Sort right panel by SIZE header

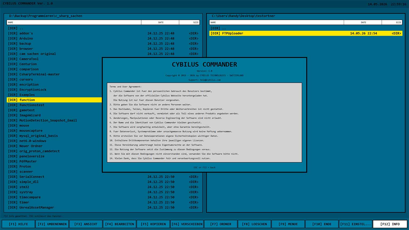[x=392, y=22]
